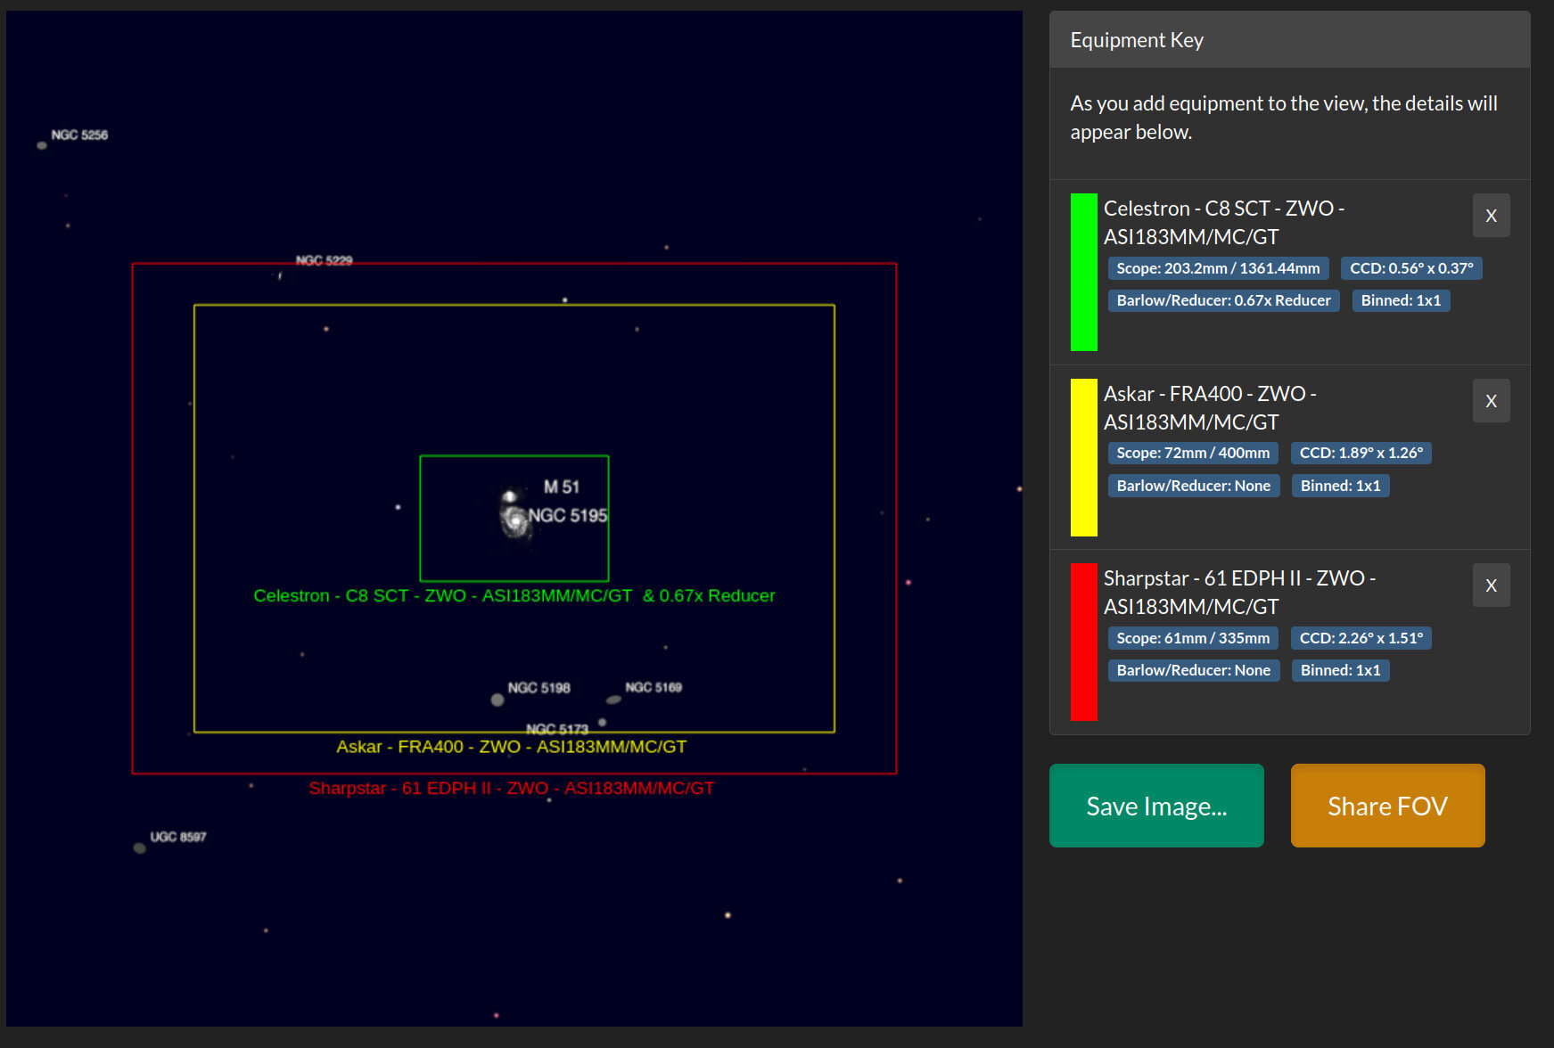The height and width of the screenshot is (1048, 1554).
Task: Remove the Sharpstar 61 EDPH II entry
Action: click(x=1491, y=585)
